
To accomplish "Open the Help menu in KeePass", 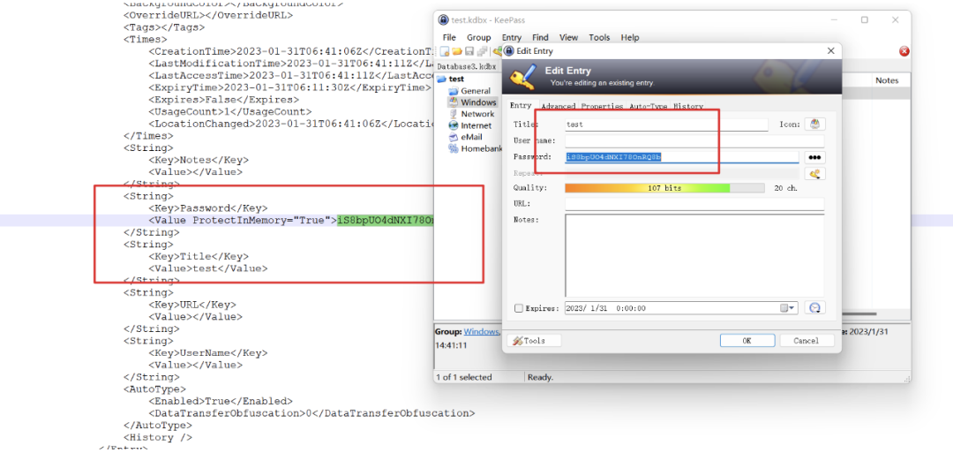I will click(x=630, y=37).
